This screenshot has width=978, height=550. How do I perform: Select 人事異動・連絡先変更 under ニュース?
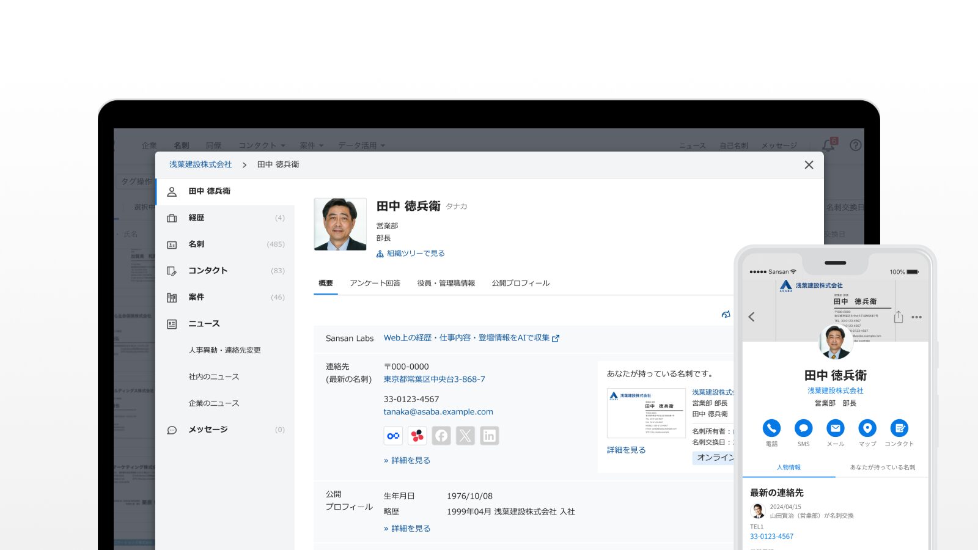[x=224, y=350]
